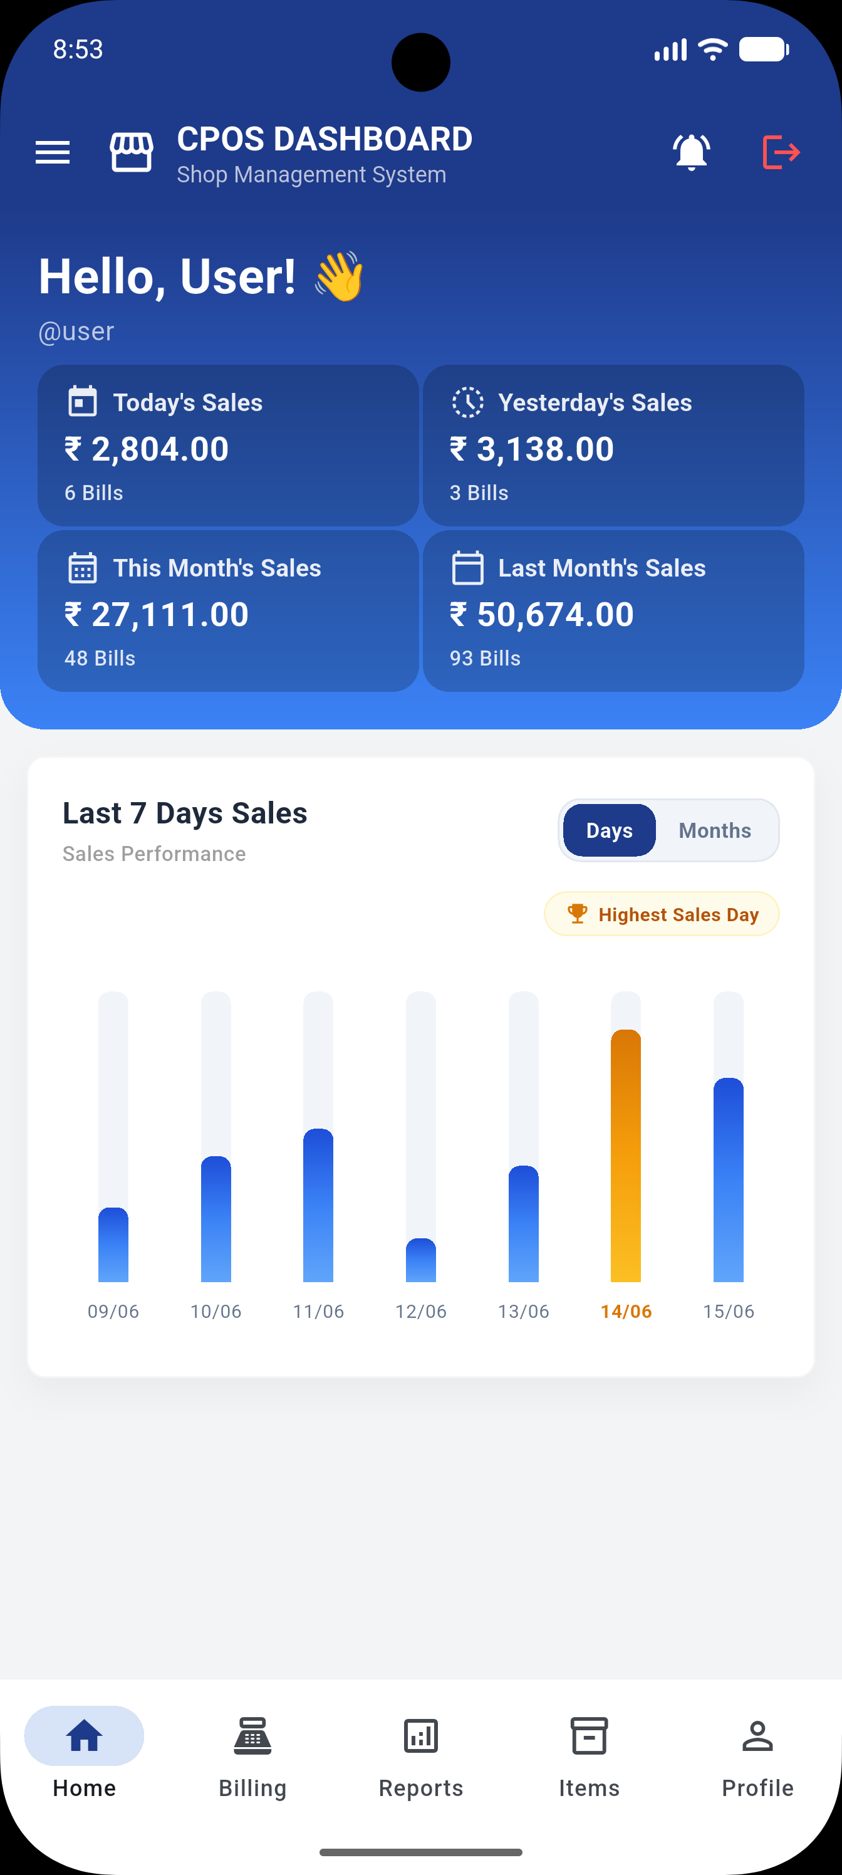View Last Month's Sales card
Viewport: 842px width, 1875px height.
click(613, 610)
